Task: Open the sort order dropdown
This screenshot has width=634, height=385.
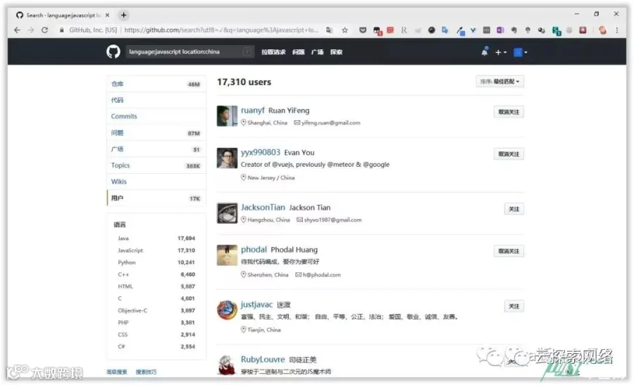Action: (x=499, y=82)
